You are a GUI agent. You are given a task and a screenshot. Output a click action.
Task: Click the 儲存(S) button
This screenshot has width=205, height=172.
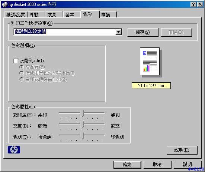[x=143, y=32]
